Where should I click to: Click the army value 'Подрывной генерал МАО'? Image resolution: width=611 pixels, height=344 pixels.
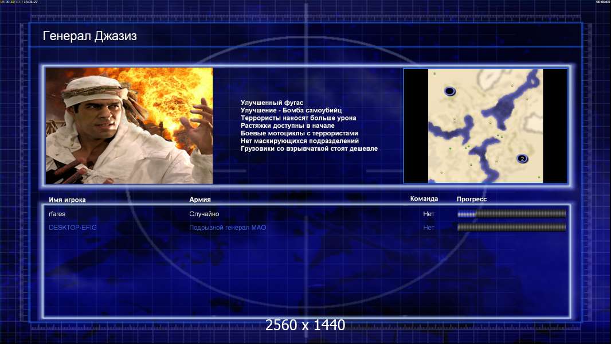coord(228,228)
